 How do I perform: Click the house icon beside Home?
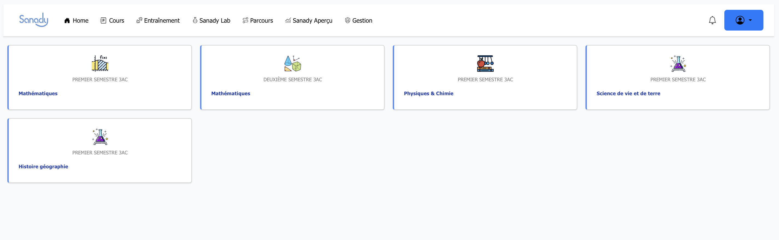click(67, 20)
